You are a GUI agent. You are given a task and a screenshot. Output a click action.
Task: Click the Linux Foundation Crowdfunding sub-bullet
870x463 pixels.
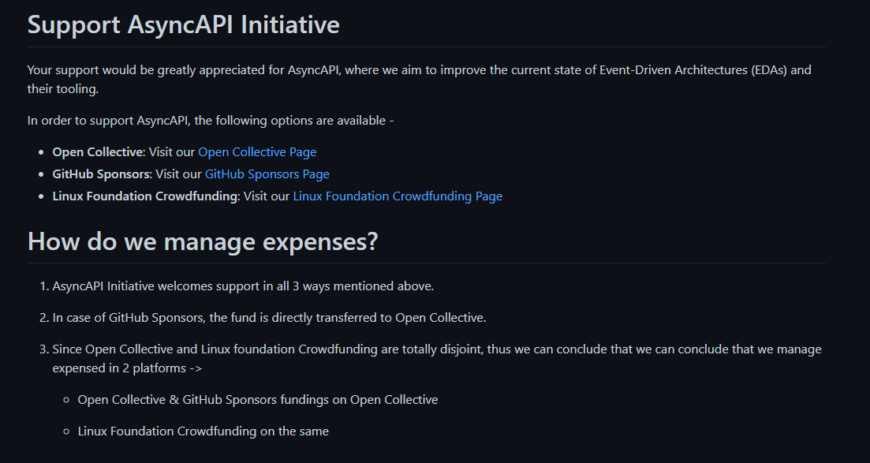pos(203,431)
